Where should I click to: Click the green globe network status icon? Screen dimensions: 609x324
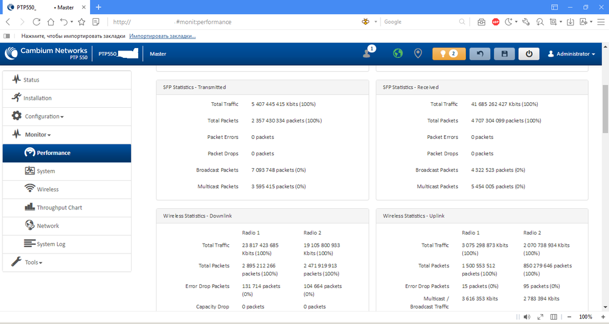pos(398,54)
